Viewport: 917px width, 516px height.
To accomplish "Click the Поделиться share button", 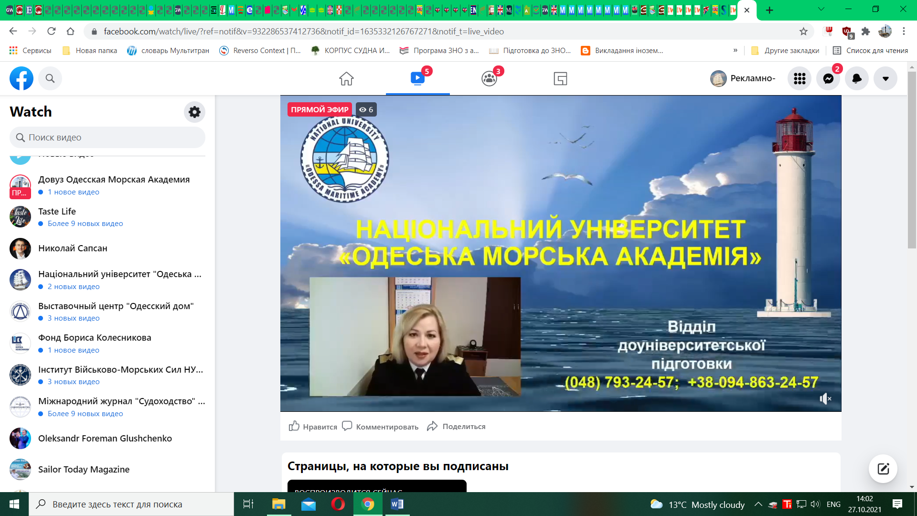I will tap(456, 426).
